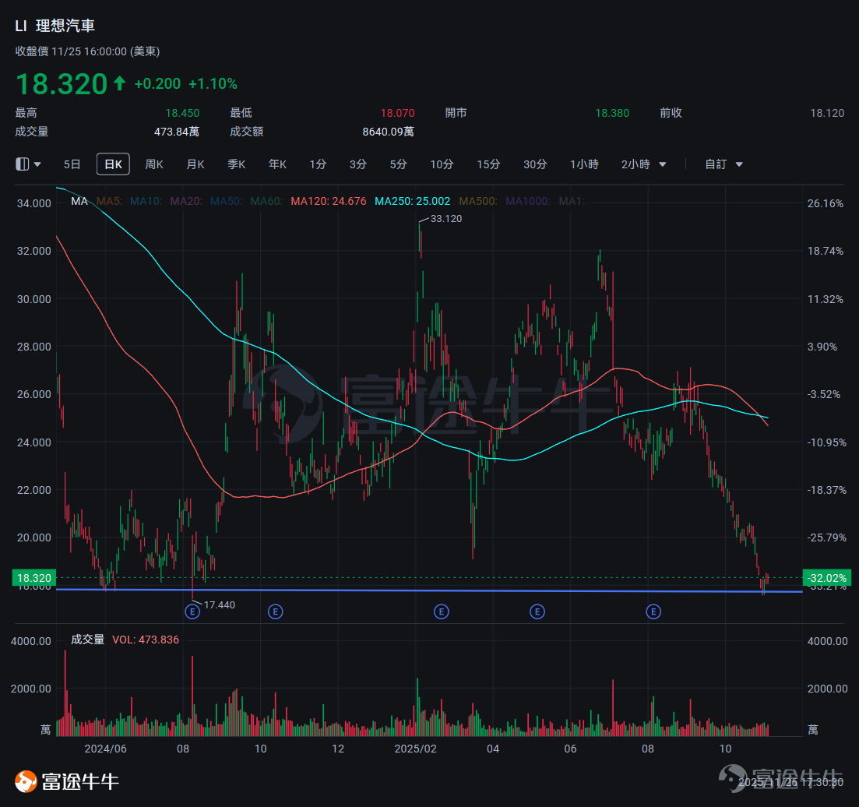Click the earnings marker near 10 2024

275,611
